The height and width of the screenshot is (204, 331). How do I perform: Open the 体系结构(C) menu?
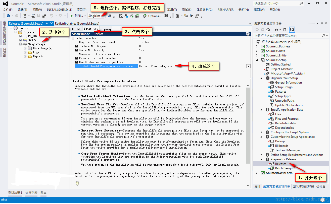click(x=204, y=10)
